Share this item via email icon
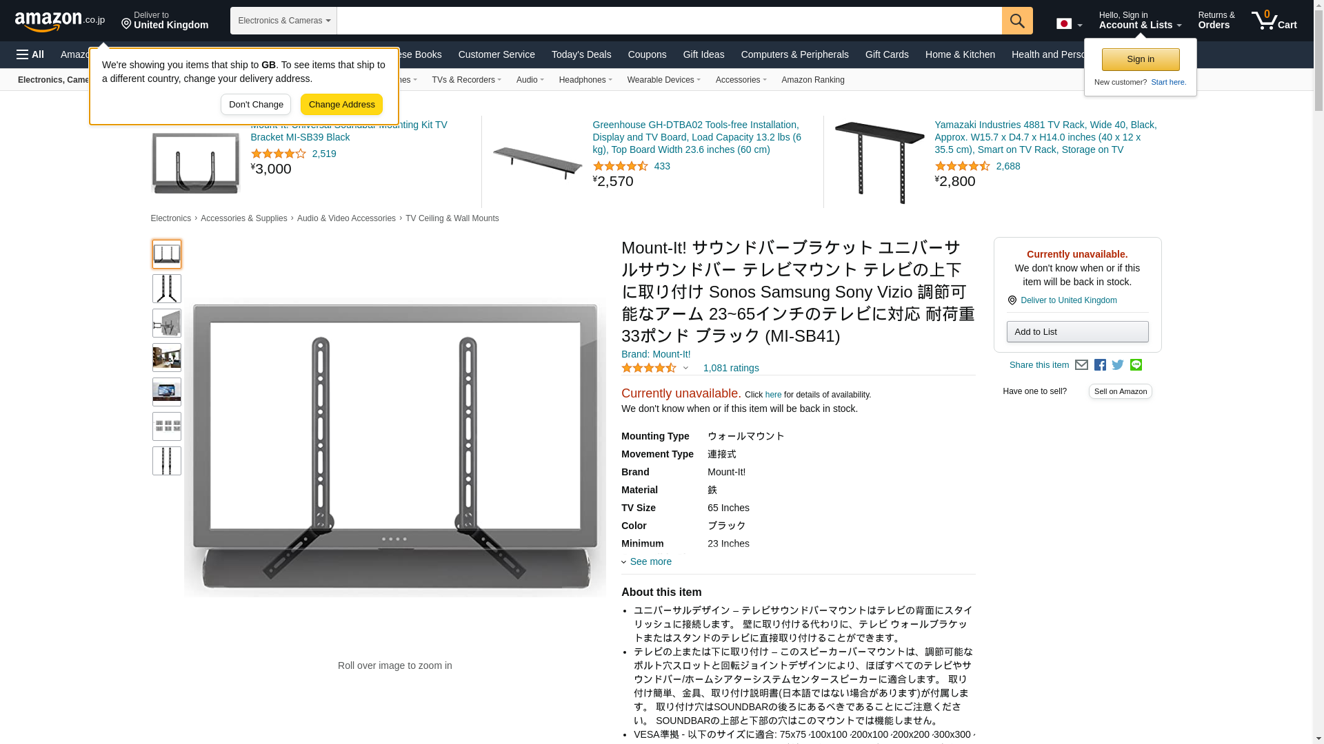1324x744 pixels. tap(1081, 365)
